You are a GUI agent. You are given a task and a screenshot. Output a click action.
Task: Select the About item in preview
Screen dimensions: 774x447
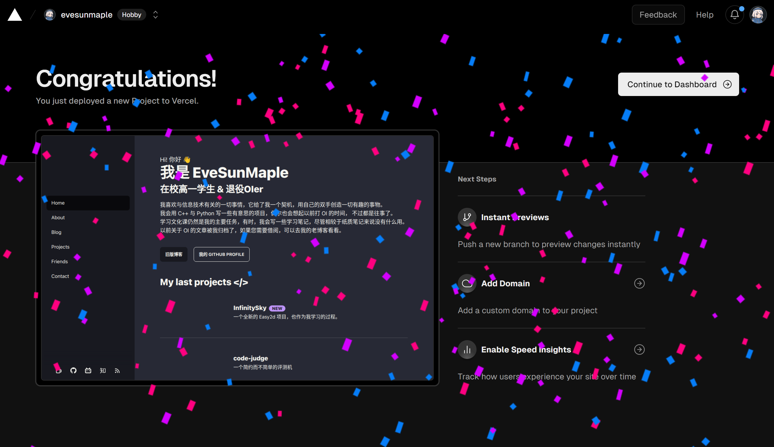(x=58, y=217)
